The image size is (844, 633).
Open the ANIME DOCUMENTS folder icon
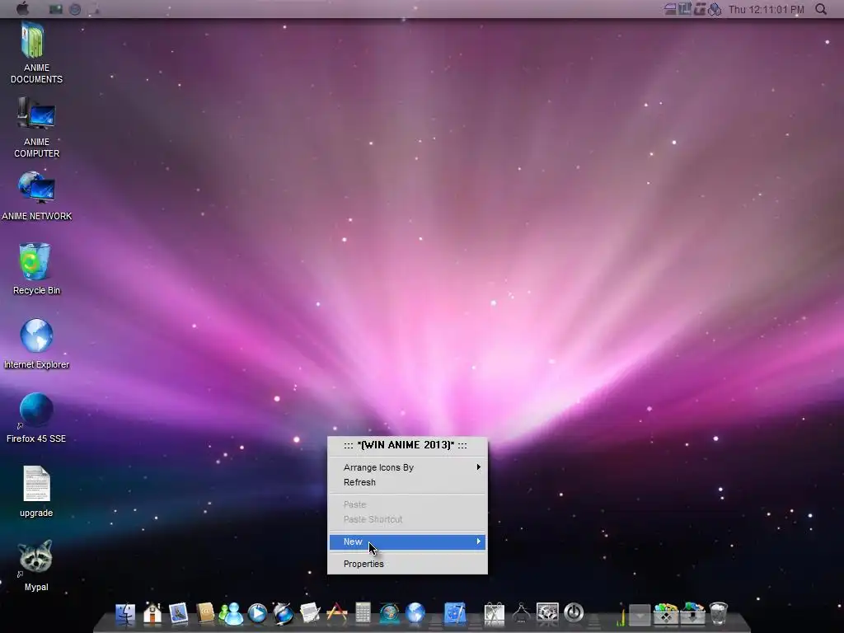[x=33, y=40]
